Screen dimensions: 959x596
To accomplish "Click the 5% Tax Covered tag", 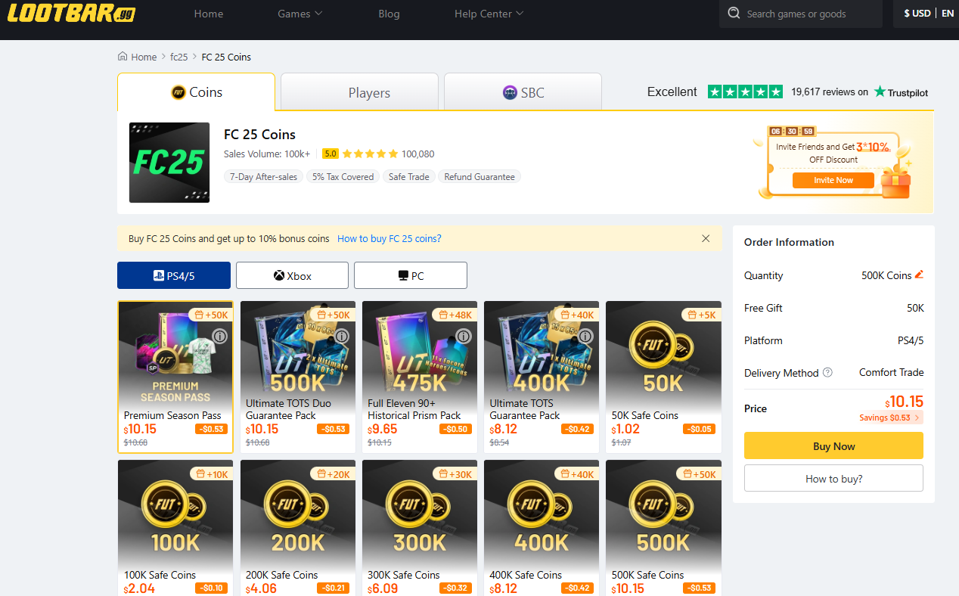I will 343,177.
